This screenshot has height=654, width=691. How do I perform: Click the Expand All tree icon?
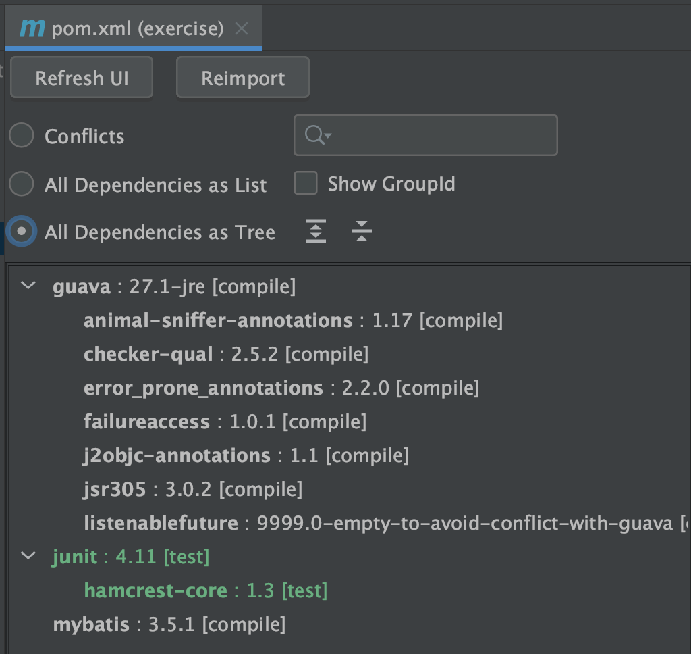(315, 232)
